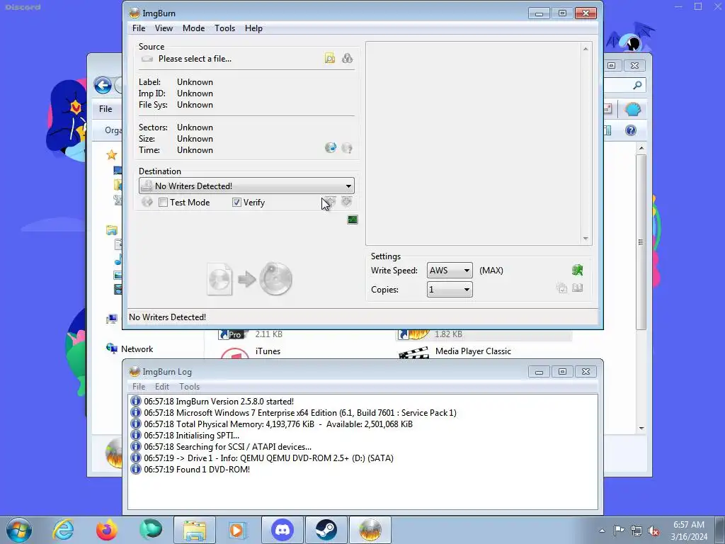Open Steam from the taskbar
The width and height of the screenshot is (725, 544).
(326, 530)
